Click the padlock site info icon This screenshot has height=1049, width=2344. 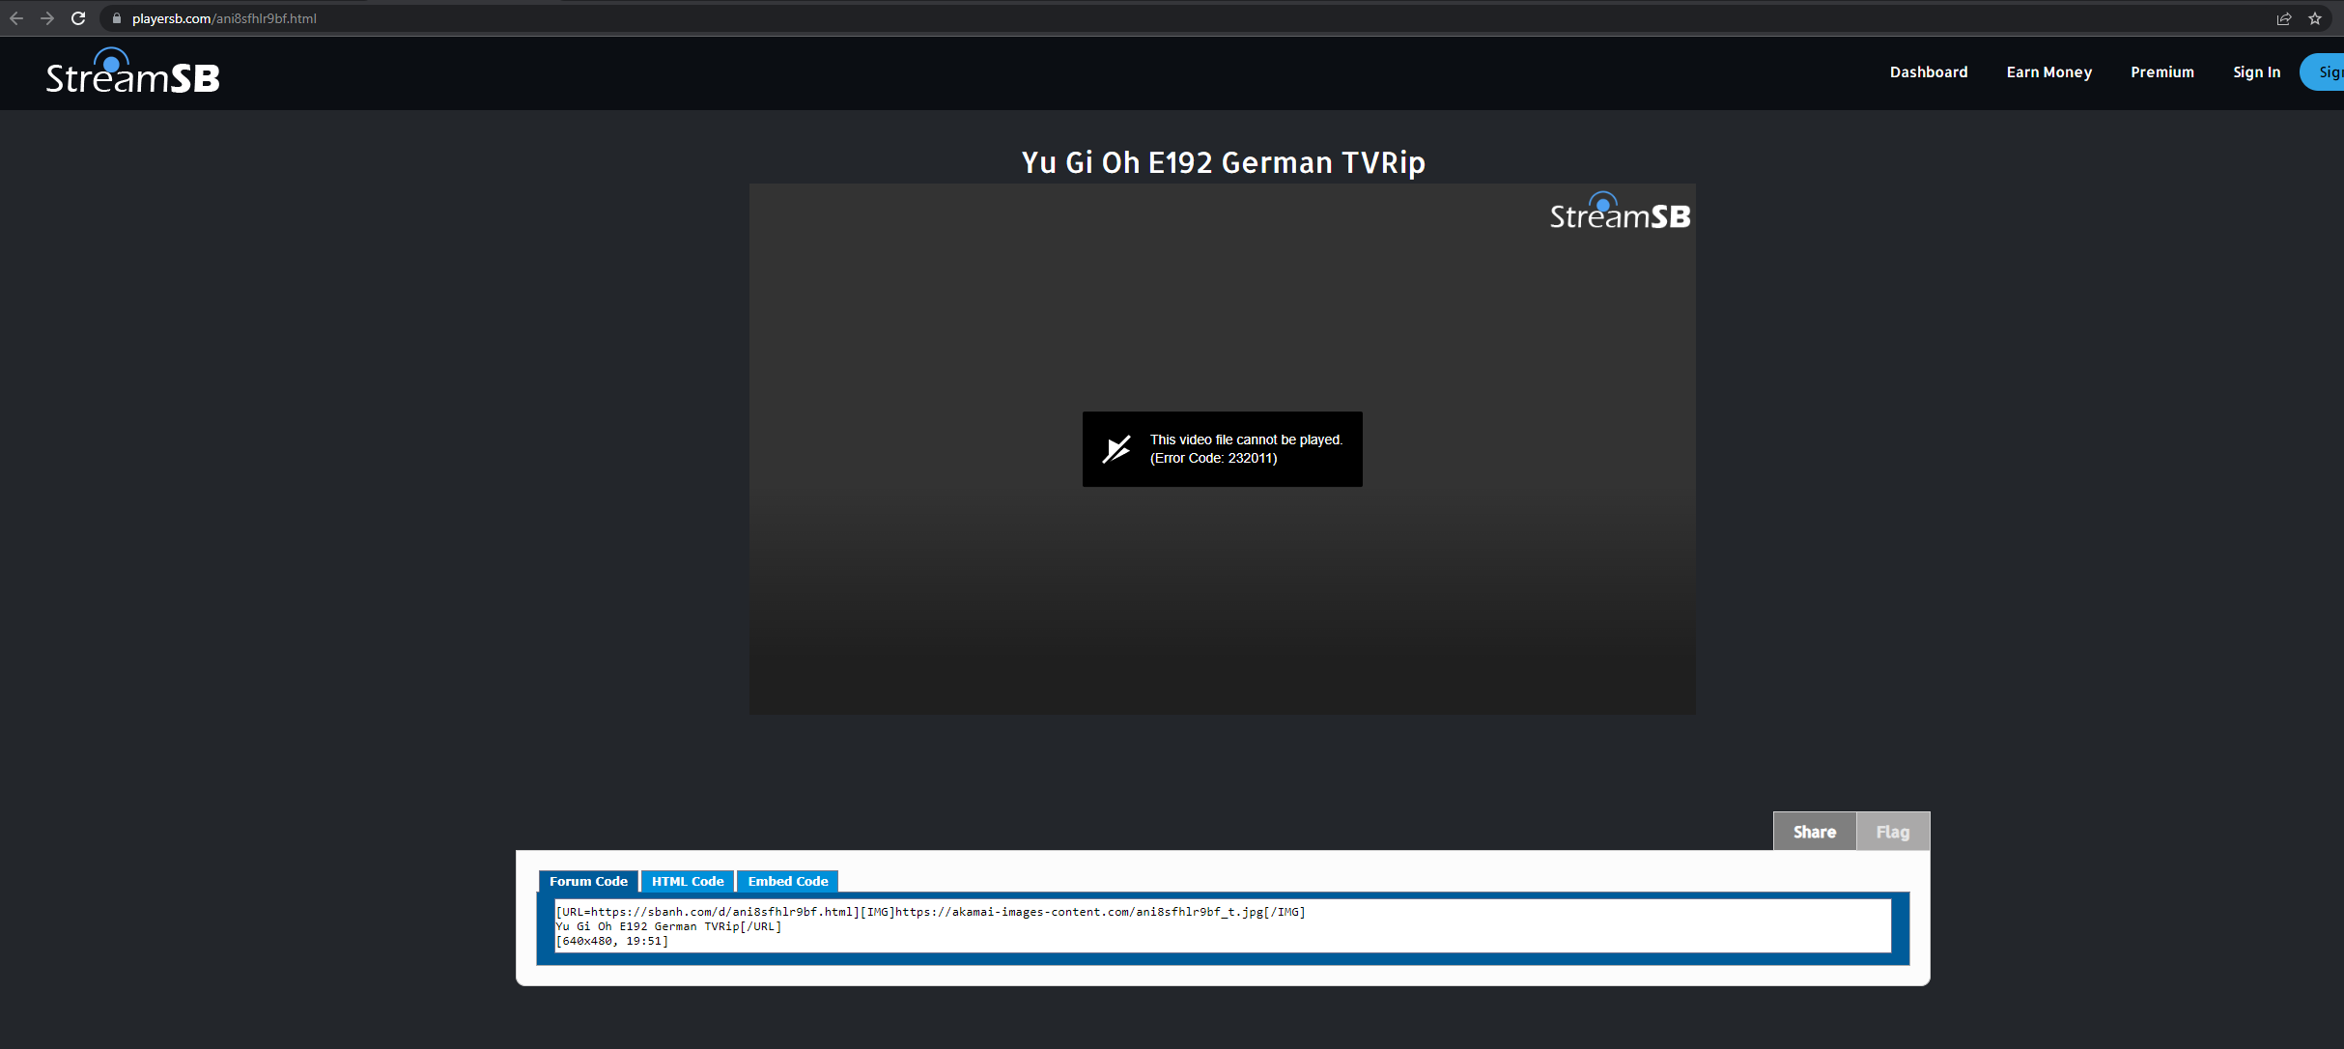(x=117, y=18)
